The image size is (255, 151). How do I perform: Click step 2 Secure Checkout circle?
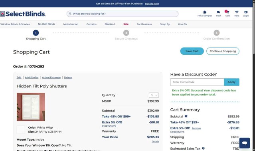coord(126,33)
